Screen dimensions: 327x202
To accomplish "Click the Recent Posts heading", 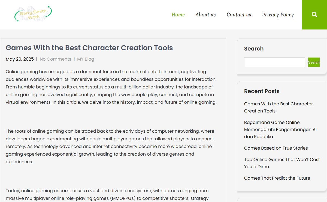I will (x=262, y=91).
